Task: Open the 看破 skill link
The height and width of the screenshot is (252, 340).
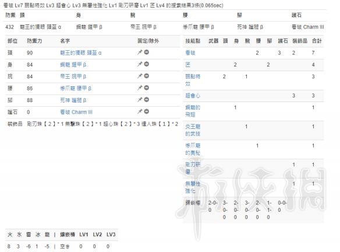Action: (x=190, y=52)
